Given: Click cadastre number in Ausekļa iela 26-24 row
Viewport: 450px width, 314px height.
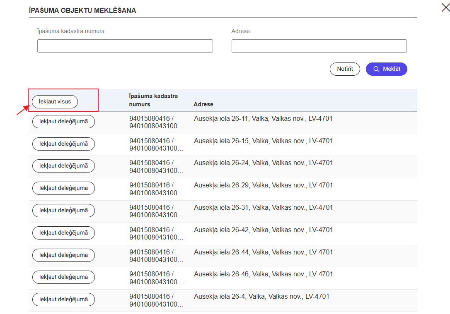Looking at the screenshot, I should pyautogui.click(x=156, y=167).
